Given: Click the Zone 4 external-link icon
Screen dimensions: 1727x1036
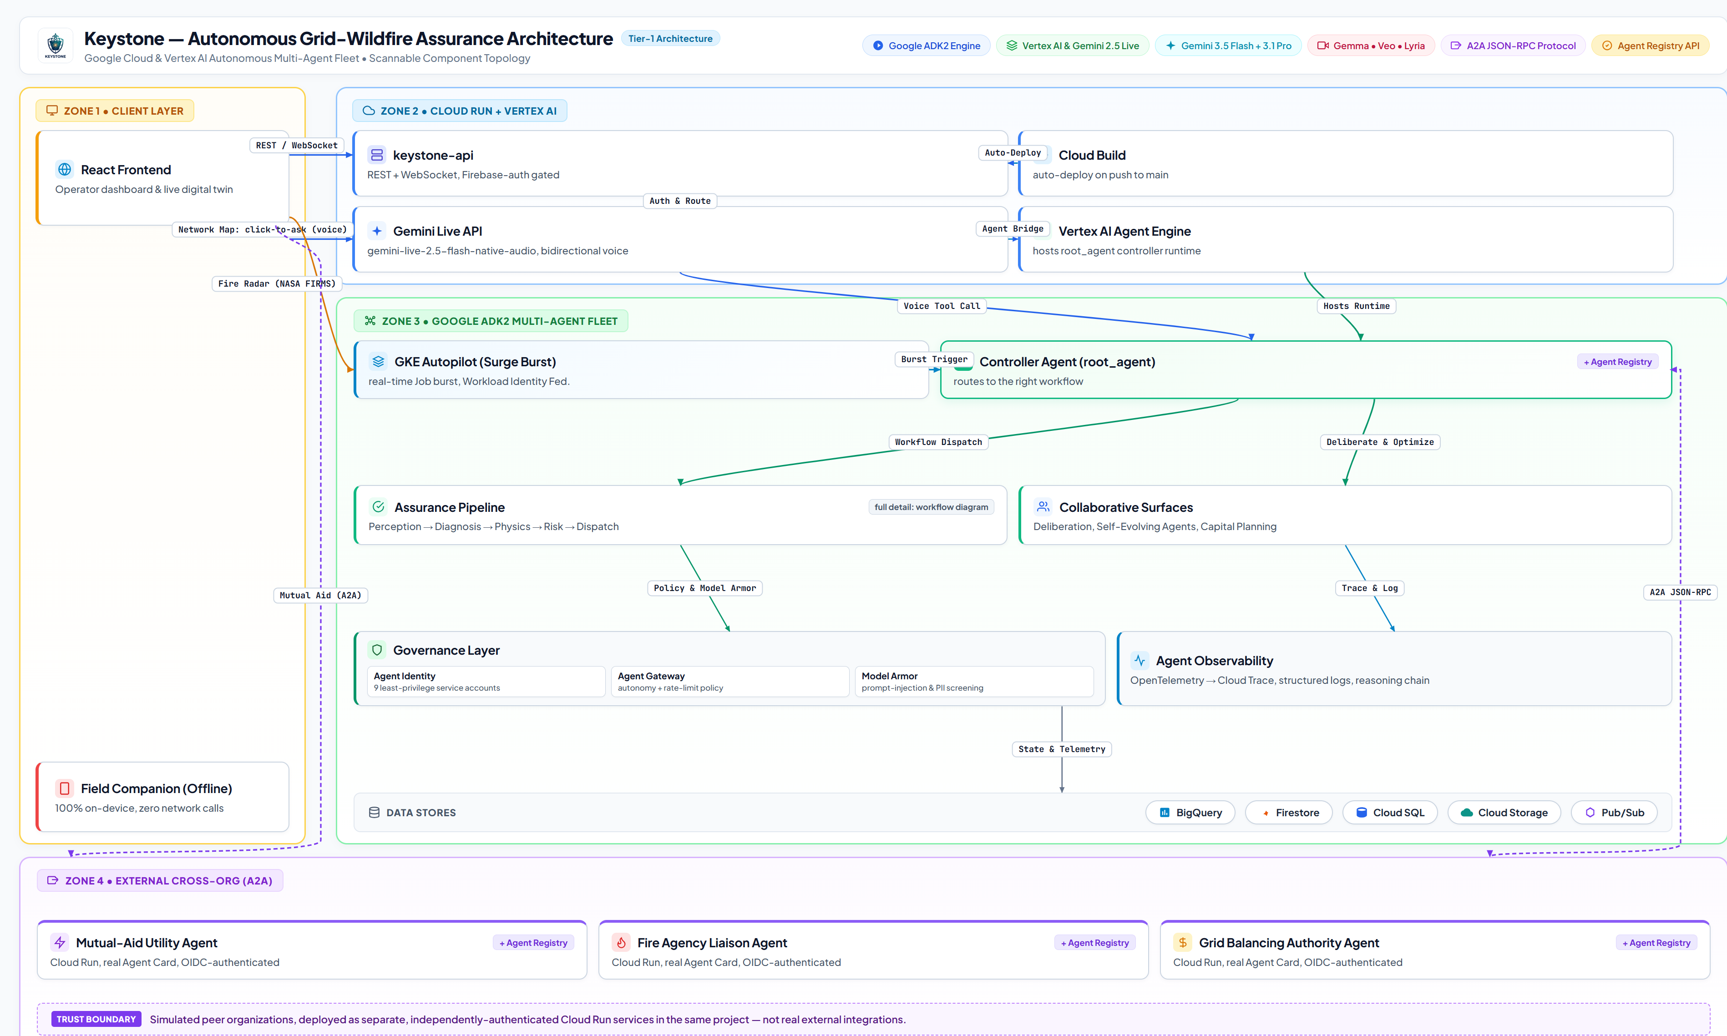Looking at the screenshot, I should [52, 880].
